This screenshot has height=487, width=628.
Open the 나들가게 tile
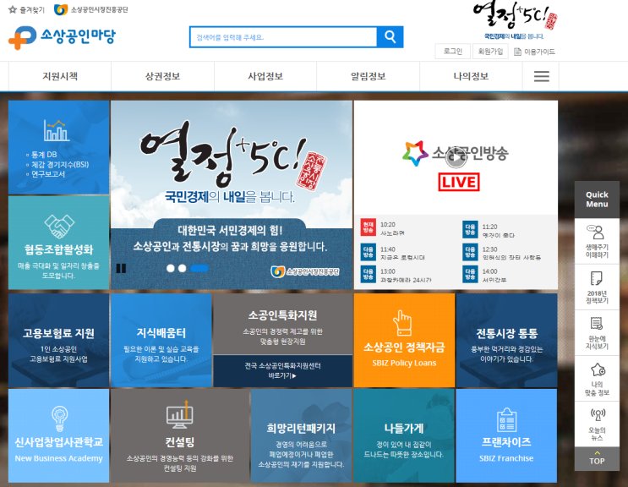coord(404,435)
